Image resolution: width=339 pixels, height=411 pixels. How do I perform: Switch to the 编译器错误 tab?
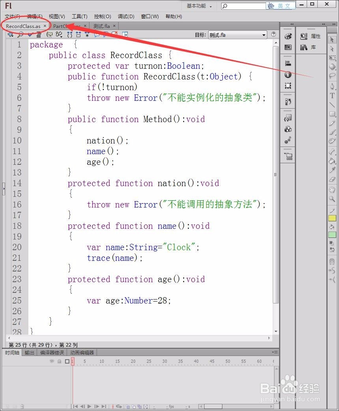point(52,353)
